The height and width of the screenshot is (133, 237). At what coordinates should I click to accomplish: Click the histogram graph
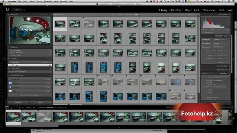[x=216, y=23]
